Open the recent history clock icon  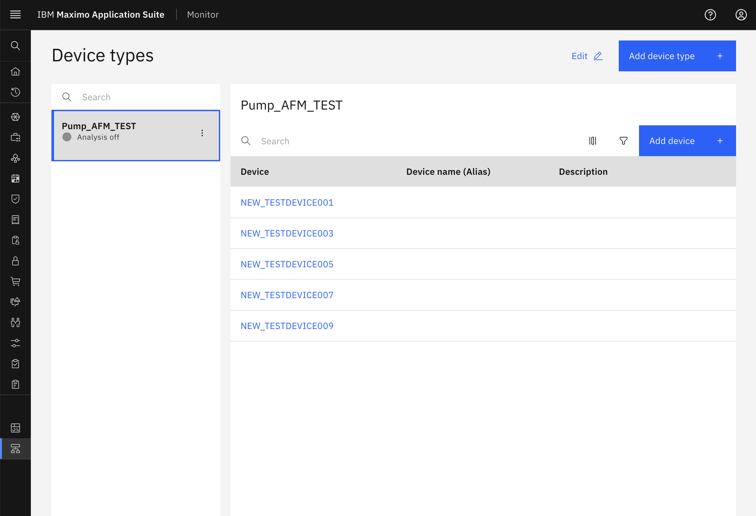click(x=15, y=92)
